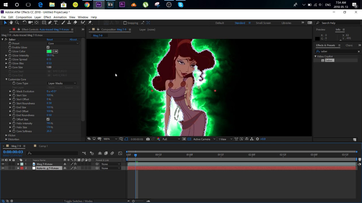This screenshot has height=203, width=362.
Task: Switch to the Comp 1 timeline tab
Action: pos(43,146)
